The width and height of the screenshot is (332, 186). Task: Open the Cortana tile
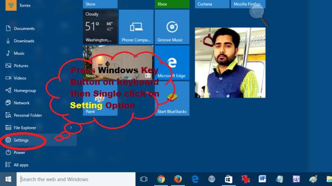[x=212, y=4]
